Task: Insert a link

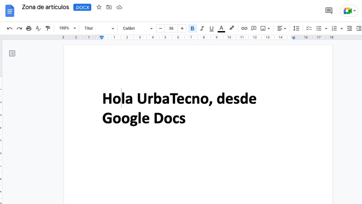Action: tap(244, 28)
